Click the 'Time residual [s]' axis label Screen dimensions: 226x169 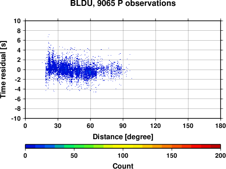(x=3, y=70)
